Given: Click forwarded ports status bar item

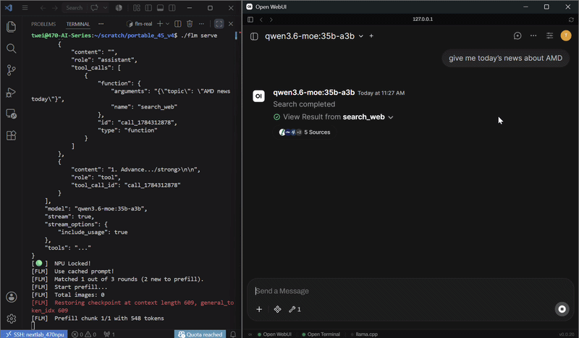Looking at the screenshot, I should [x=109, y=334].
